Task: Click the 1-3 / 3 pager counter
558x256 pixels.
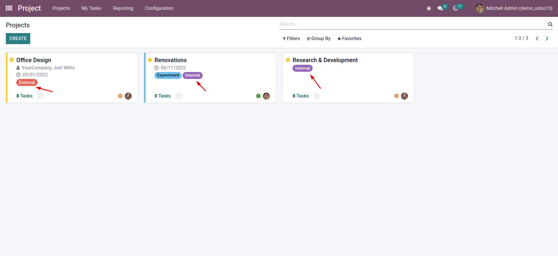Action: pos(521,38)
